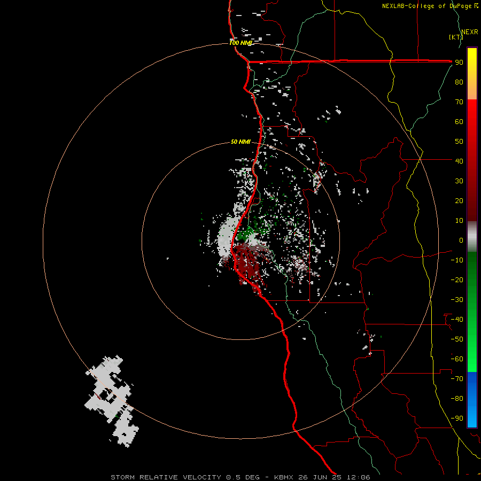
Task: Click the 50 NMI range ring label
Action: (x=241, y=142)
